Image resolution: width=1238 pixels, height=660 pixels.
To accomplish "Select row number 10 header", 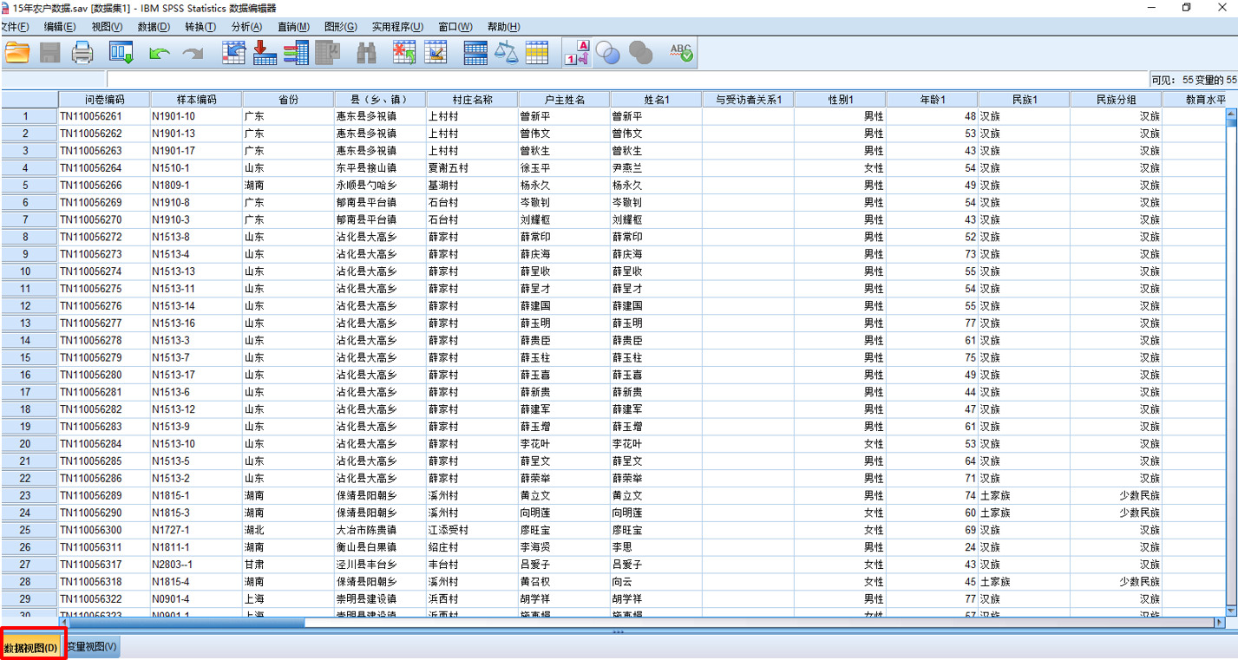I will (x=26, y=271).
